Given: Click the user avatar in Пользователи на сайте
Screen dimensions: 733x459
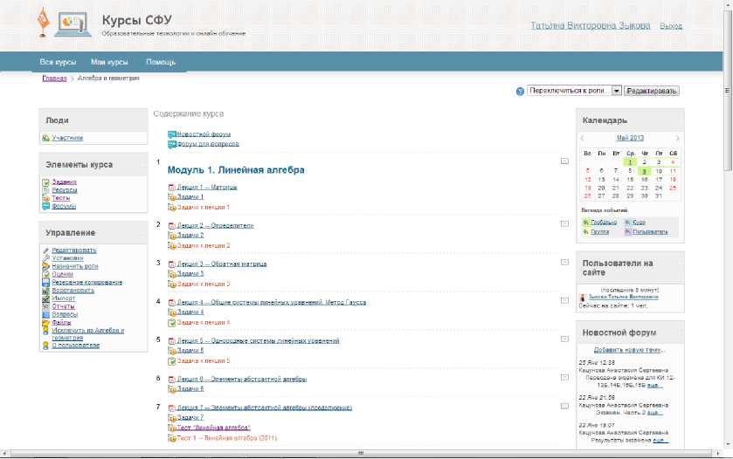Looking at the screenshot, I should click(583, 298).
